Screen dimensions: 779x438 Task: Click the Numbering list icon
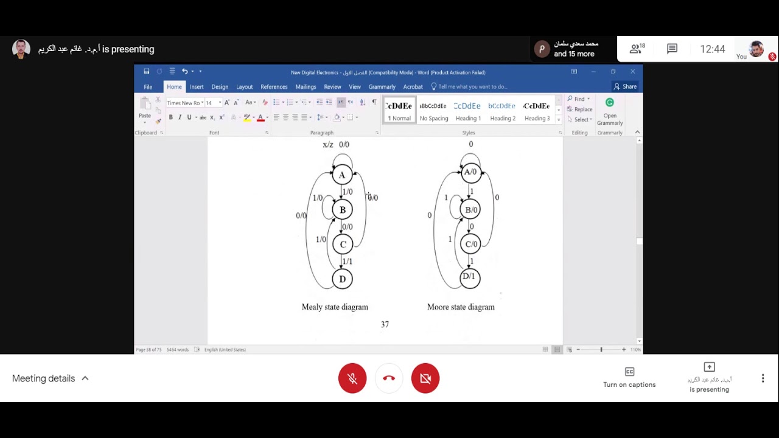(290, 102)
